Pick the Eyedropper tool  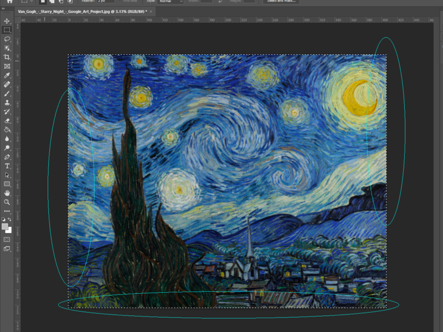pos(7,75)
